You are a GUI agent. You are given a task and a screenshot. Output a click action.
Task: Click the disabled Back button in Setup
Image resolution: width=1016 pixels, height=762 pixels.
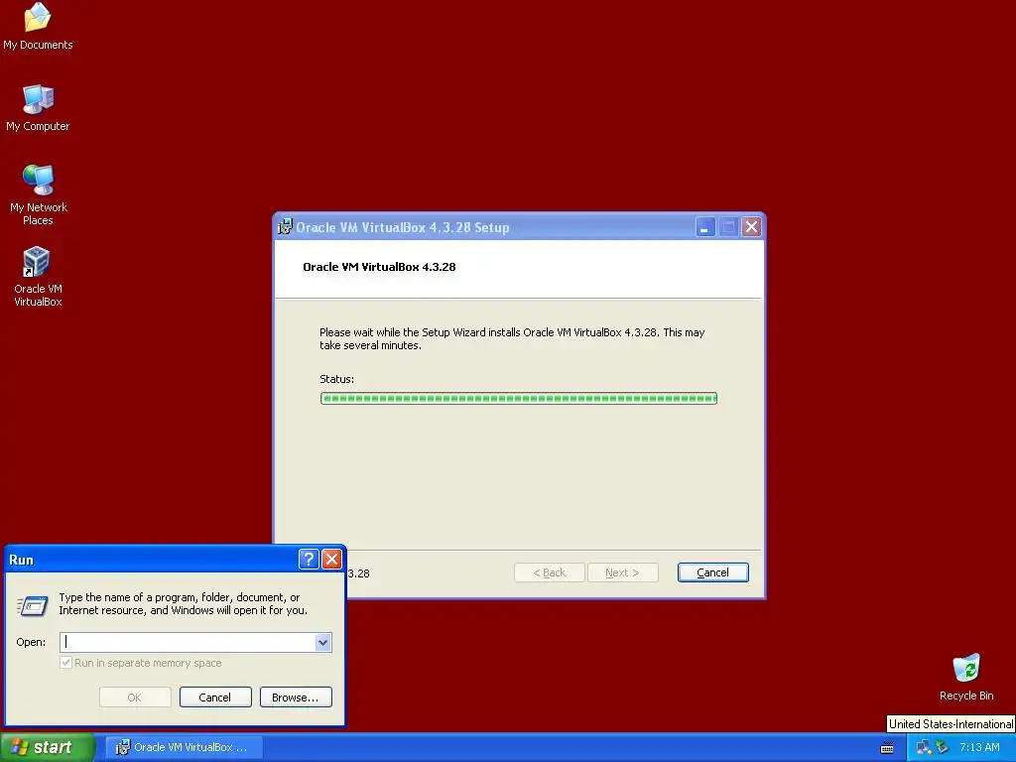tap(550, 572)
